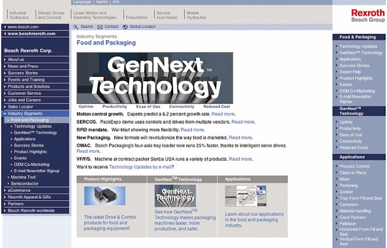Collapse the Food and Packaging sidebar arrow
Image resolution: width=387 pixels, height=248 pixels.
tap(8, 120)
